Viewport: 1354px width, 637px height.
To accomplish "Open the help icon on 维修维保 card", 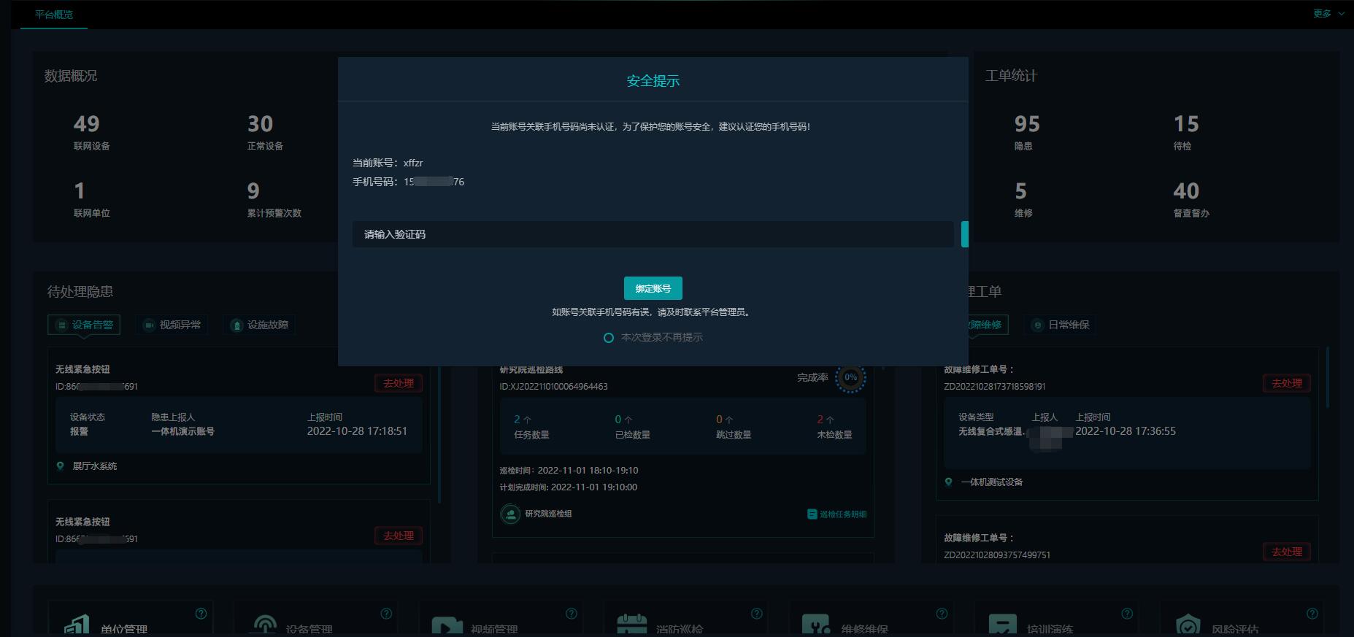I will click(x=942, y=614).
